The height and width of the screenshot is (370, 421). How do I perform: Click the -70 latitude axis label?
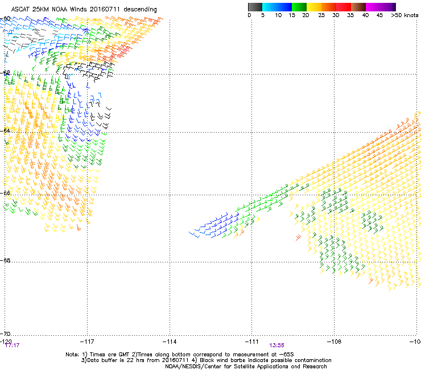click(5, 334)
